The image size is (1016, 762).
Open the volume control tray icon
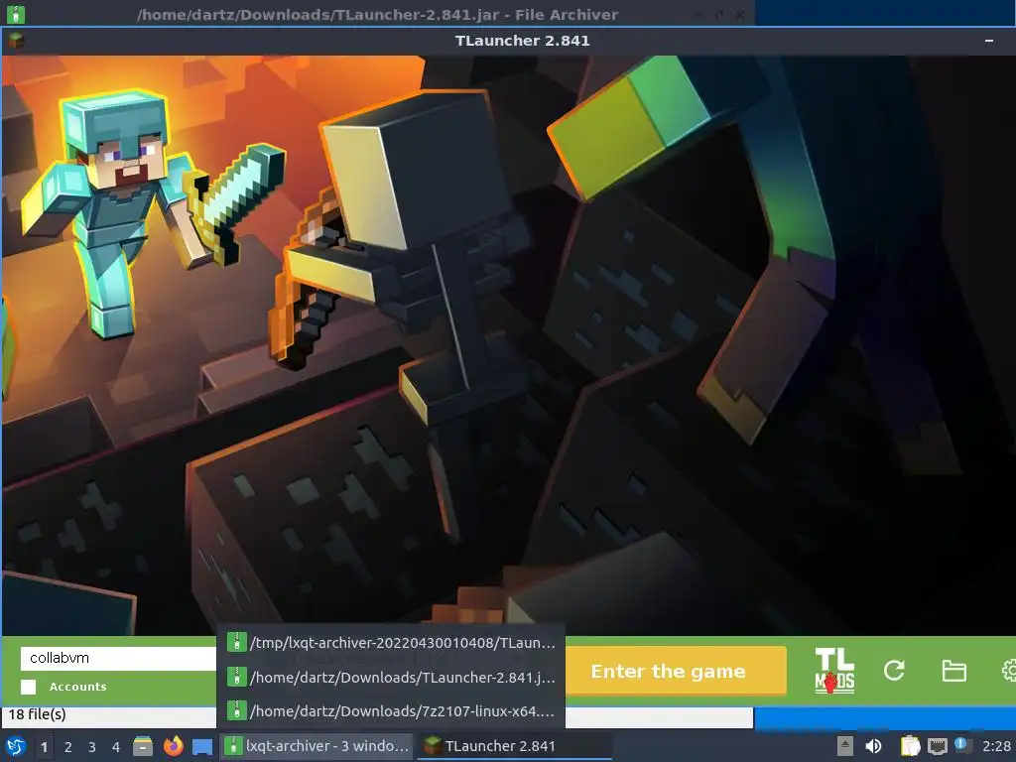click(x=874, y=746)
